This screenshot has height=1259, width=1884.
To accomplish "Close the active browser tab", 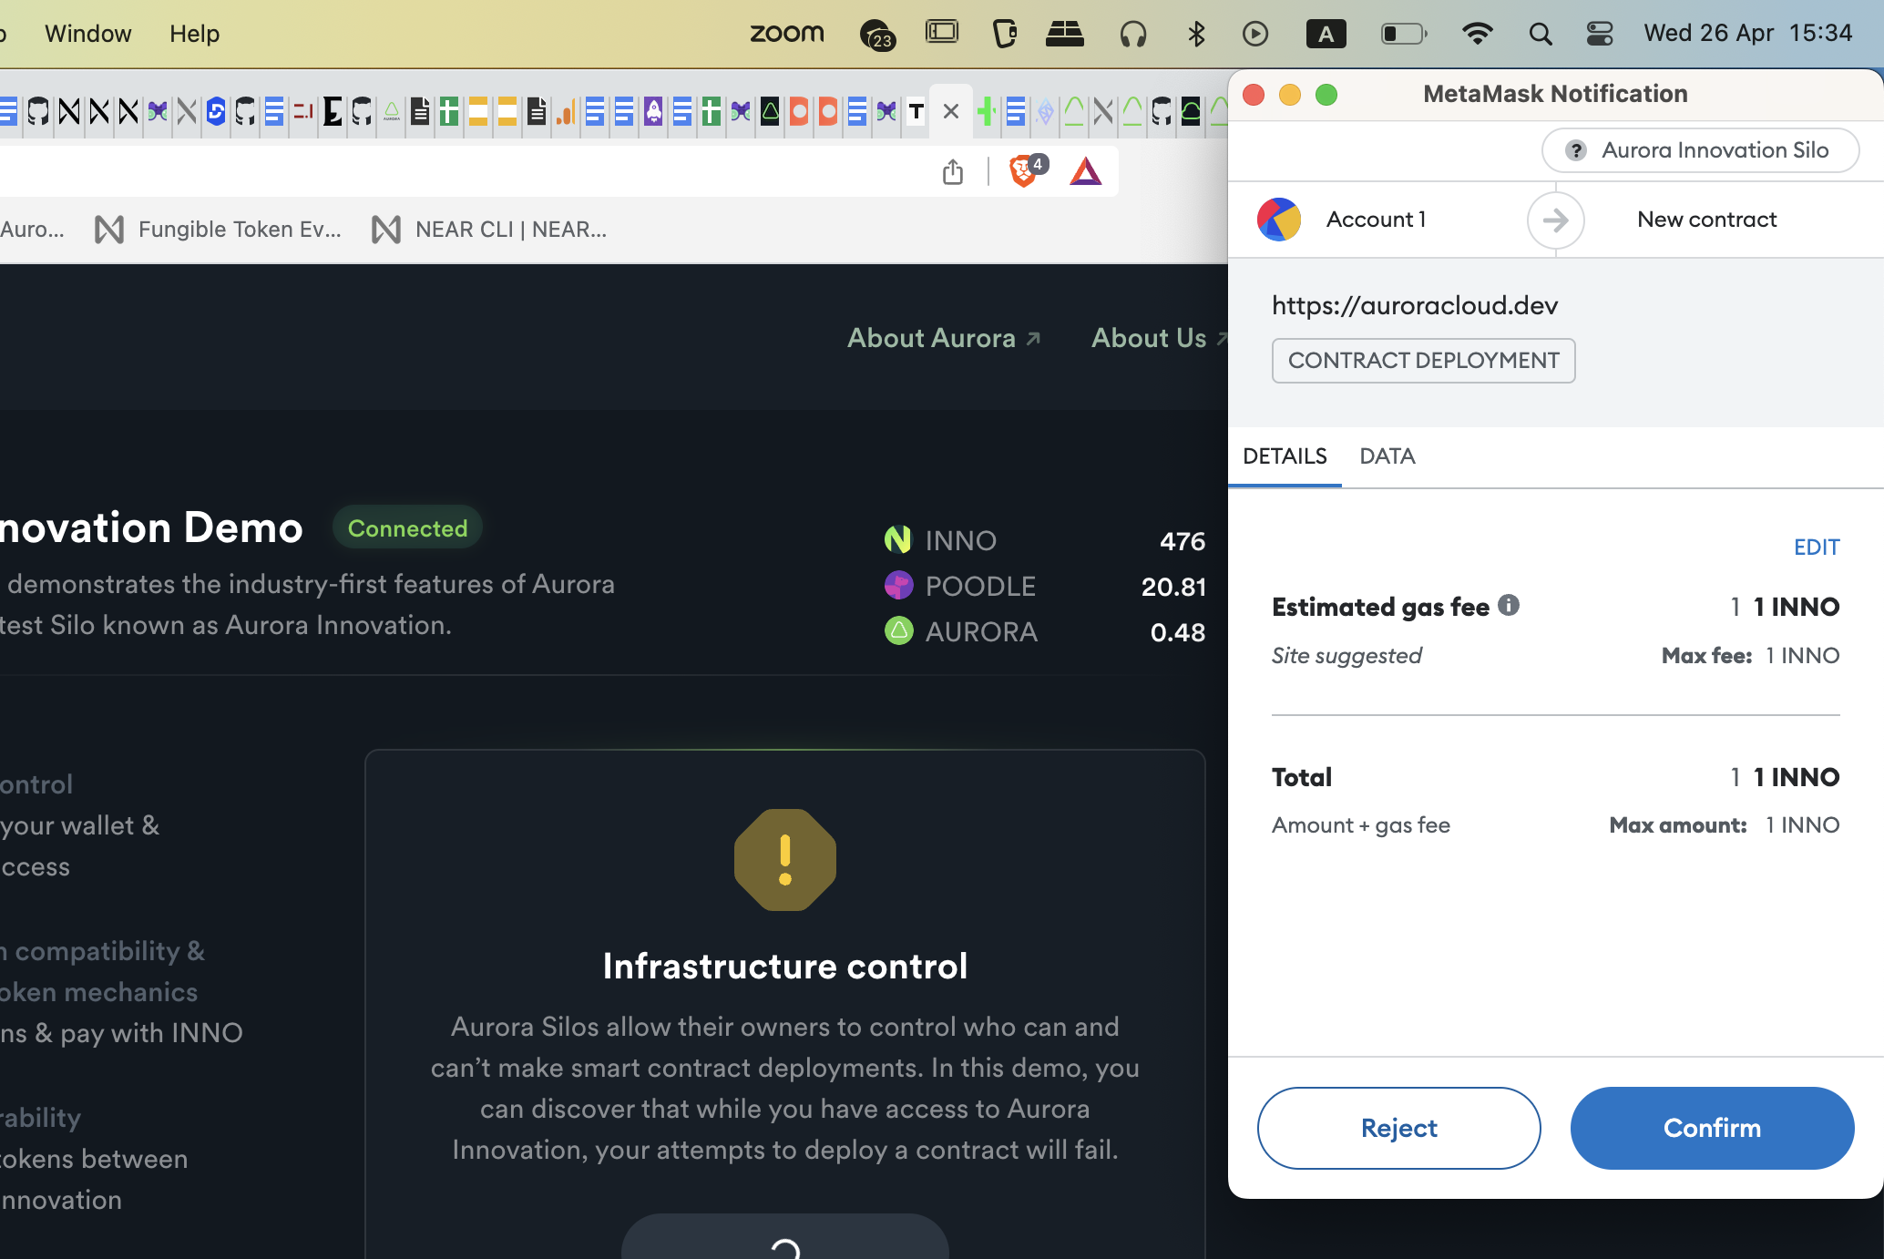I will [x=950, y=111].
